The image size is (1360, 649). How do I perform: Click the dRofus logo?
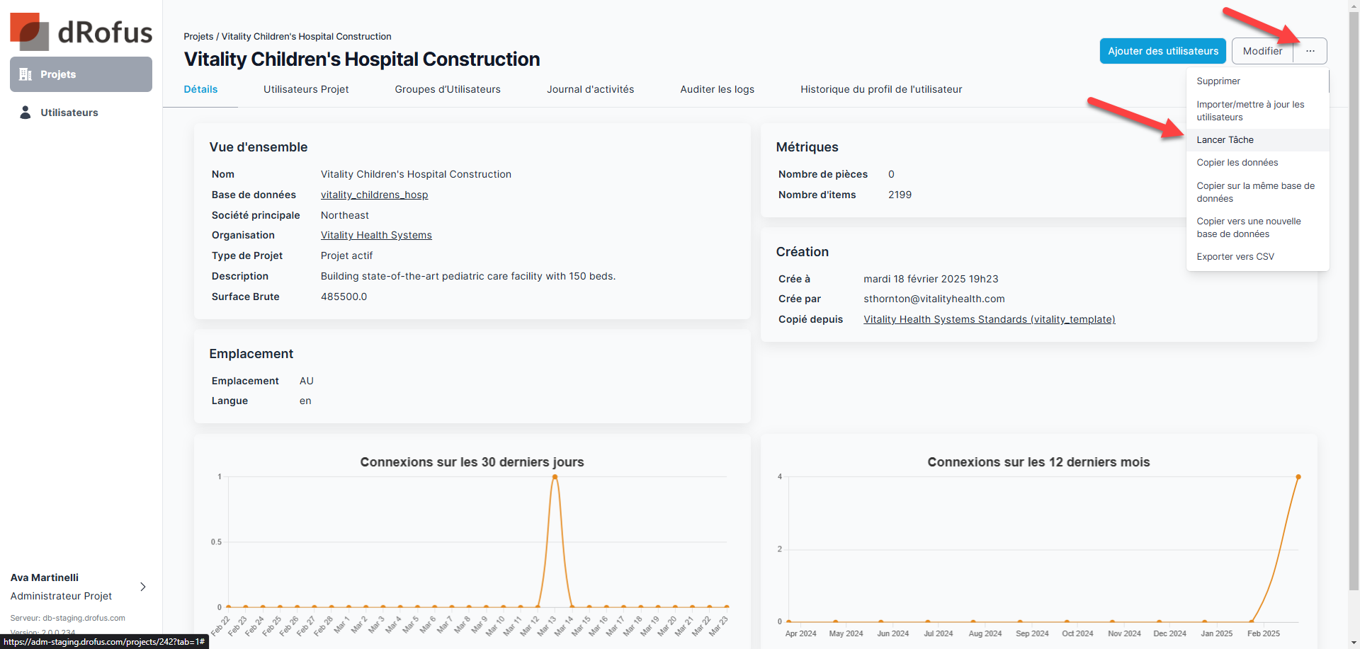tap(81, 32)
